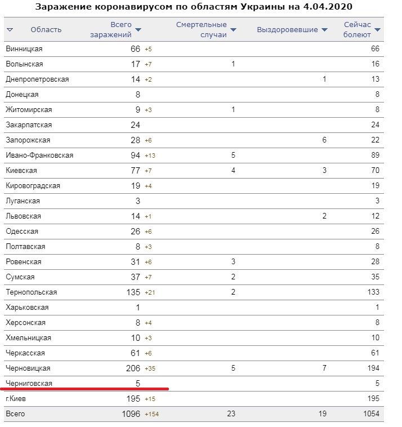Click the table title about коронавирус
Viewport: 402px width, 427px height.
point(194,7)
